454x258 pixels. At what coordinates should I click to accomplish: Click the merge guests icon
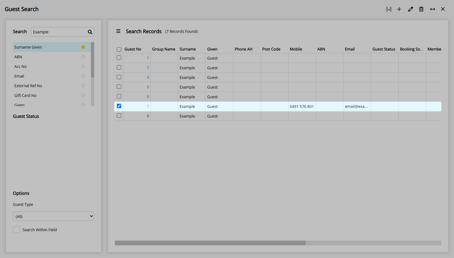[389, 9]
